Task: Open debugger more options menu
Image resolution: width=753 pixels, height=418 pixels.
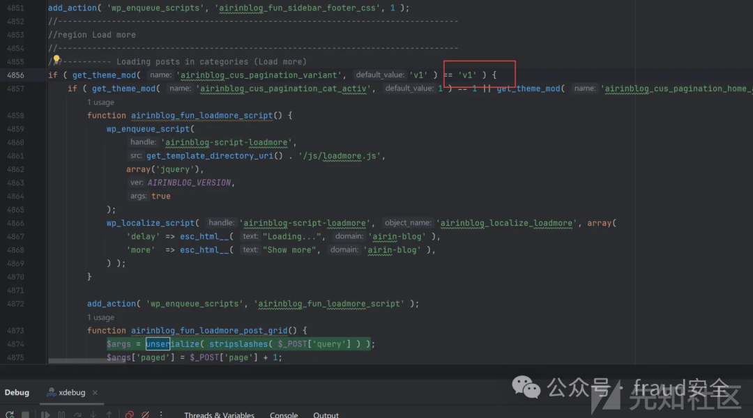Action: 161,415
